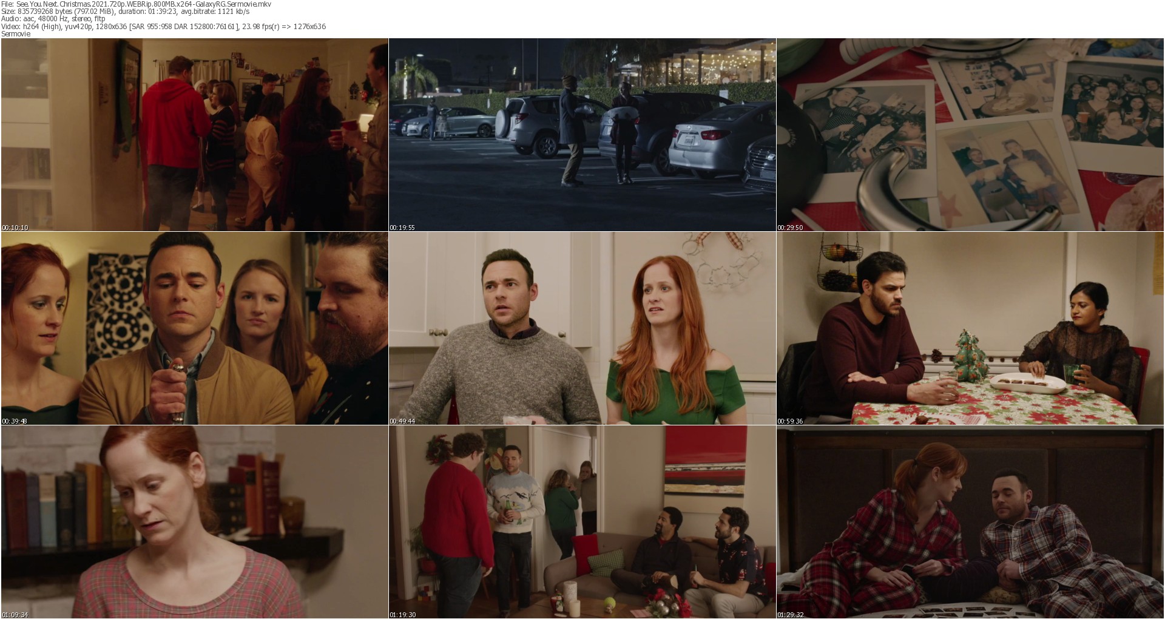Click the File name line in header

136,4
